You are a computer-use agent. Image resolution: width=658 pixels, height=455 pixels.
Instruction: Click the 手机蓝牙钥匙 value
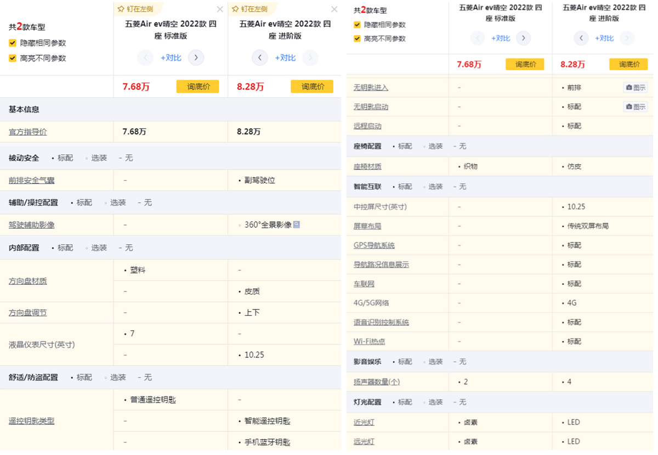coord(268,442)
